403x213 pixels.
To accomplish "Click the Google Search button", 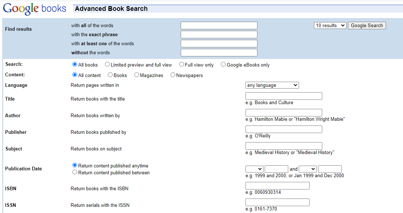I will coord(367,25).
